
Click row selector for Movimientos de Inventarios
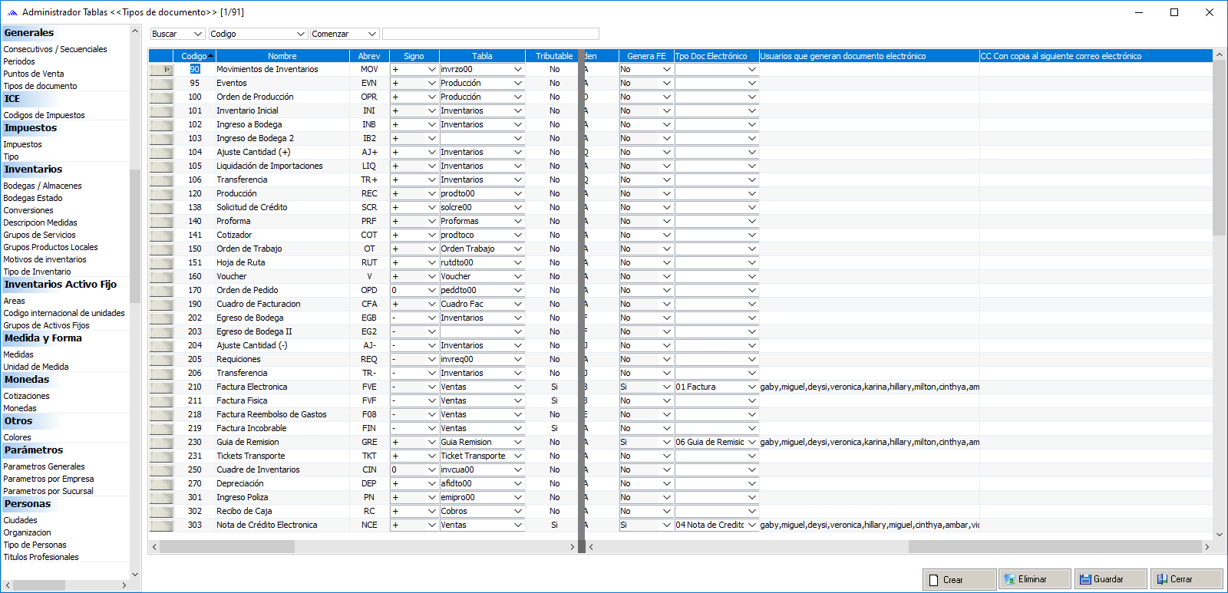tap(161, 69)
